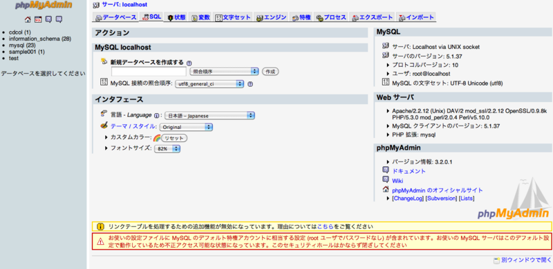Click the 別ウィンドウで開く link
Image resolution: width=553 pixels, height=269 pixels.
click(x=526, y=261)
